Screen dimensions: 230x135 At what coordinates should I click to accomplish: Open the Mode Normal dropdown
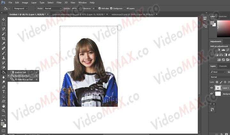53,9
